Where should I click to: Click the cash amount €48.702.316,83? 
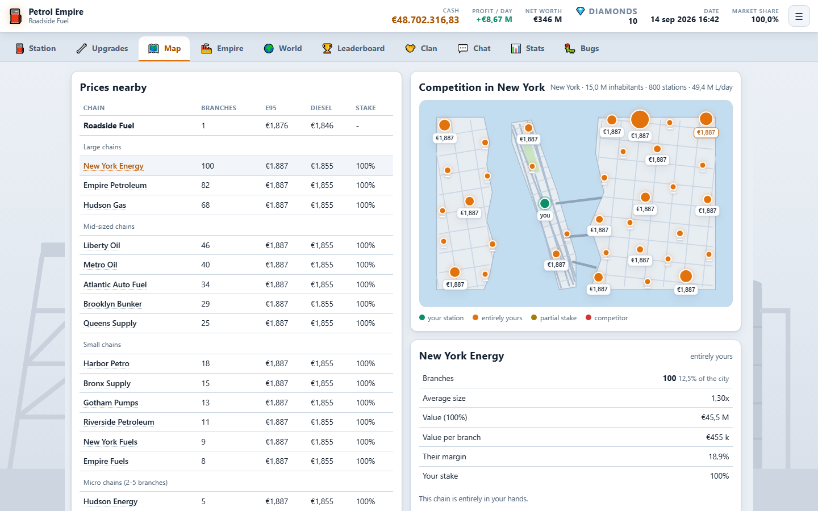click(425, 20)
